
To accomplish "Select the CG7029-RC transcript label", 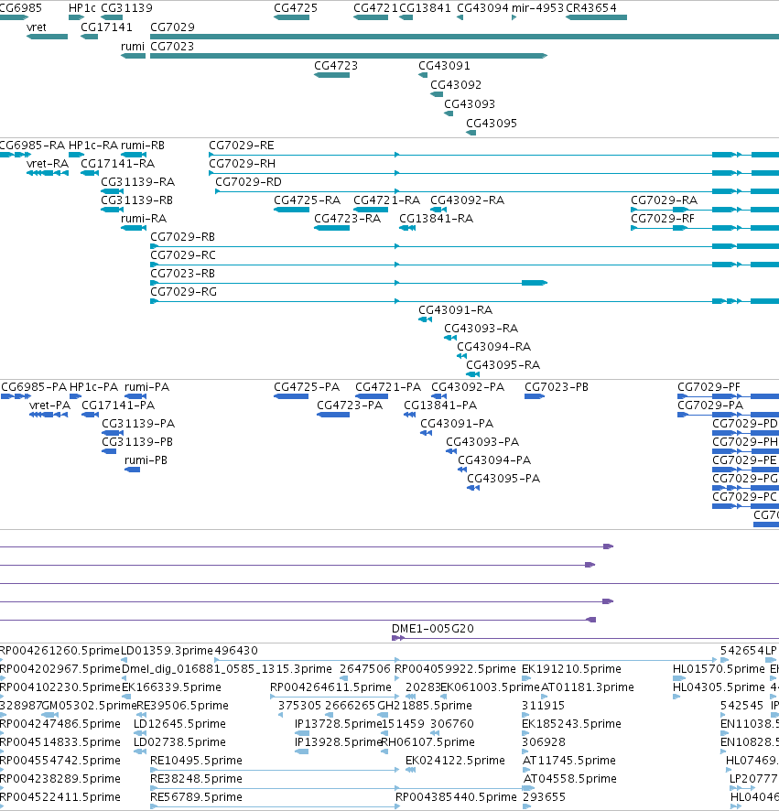I will click(x=183, y=255).
